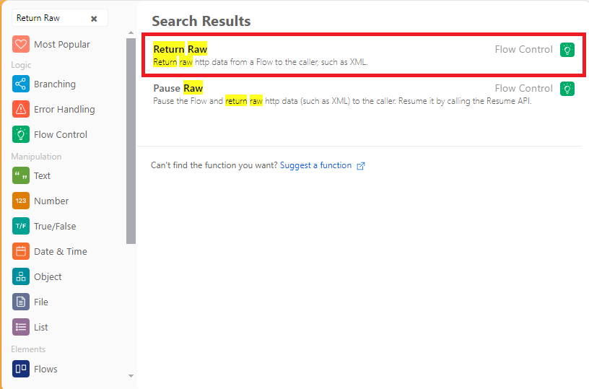Select the Number 123 icon

tap(21, 201)
